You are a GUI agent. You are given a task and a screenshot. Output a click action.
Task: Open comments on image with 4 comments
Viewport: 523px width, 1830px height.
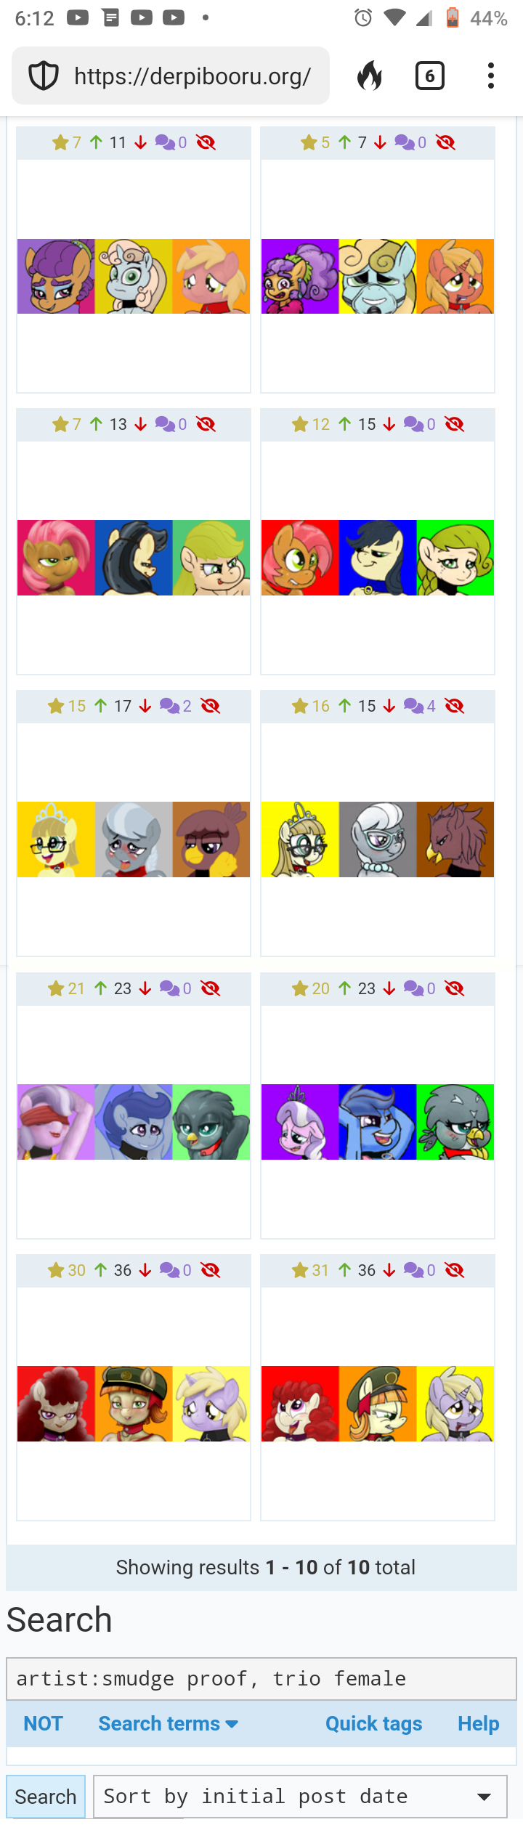click(420, 706)
